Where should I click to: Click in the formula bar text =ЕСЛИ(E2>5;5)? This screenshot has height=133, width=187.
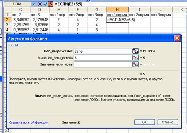(x=69, y=4)
